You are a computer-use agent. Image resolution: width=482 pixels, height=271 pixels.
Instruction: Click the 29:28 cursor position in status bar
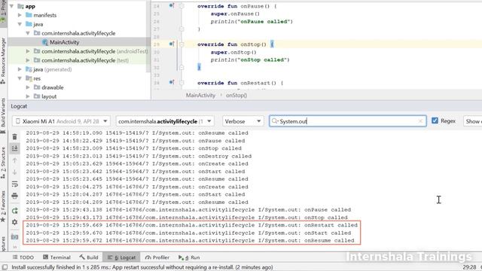pyautogui.click(x=469, y=267)
